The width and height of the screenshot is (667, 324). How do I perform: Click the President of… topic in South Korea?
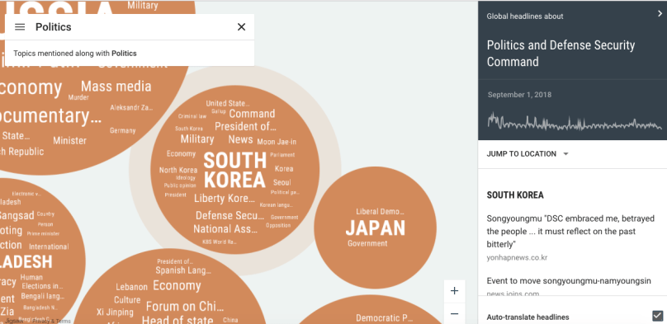click(245, 126)
